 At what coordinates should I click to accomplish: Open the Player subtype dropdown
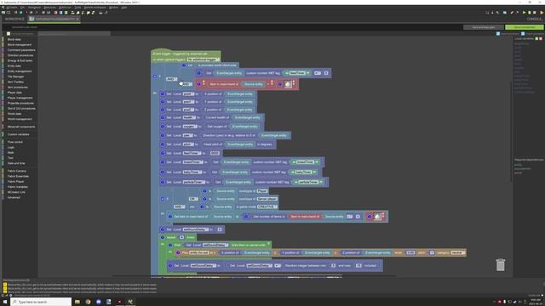coord(262,191)
